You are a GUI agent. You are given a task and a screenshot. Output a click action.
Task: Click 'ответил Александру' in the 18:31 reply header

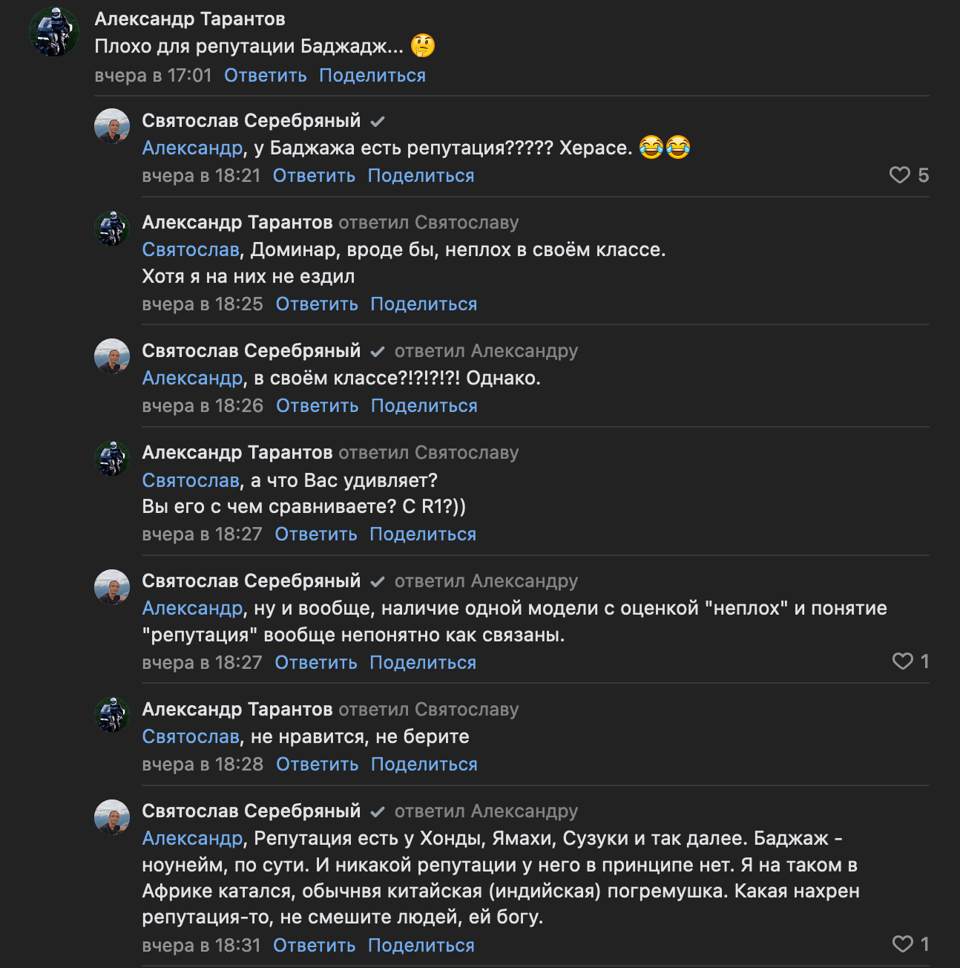click(486, 811)
